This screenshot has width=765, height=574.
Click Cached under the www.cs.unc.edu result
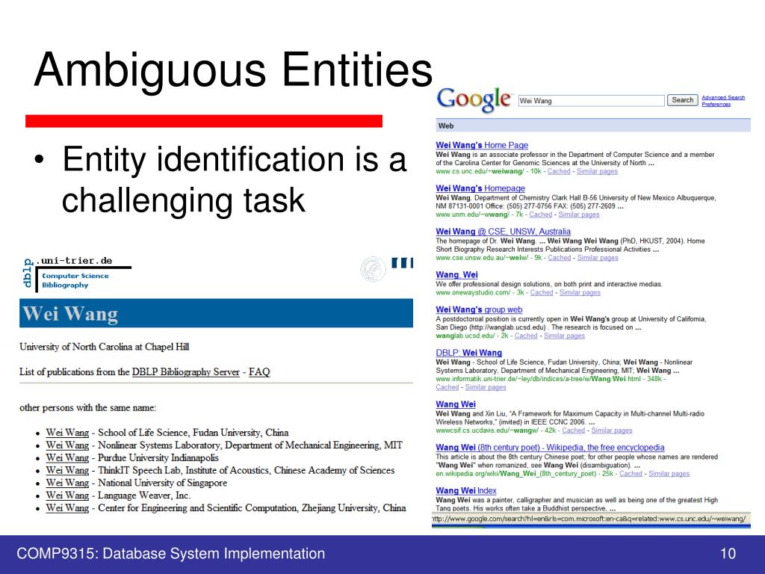click(x=559, y=171)
